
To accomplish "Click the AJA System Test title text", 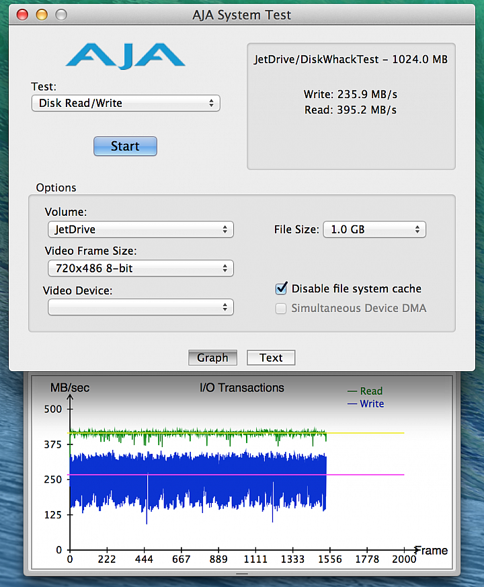I will pos(242,15).
